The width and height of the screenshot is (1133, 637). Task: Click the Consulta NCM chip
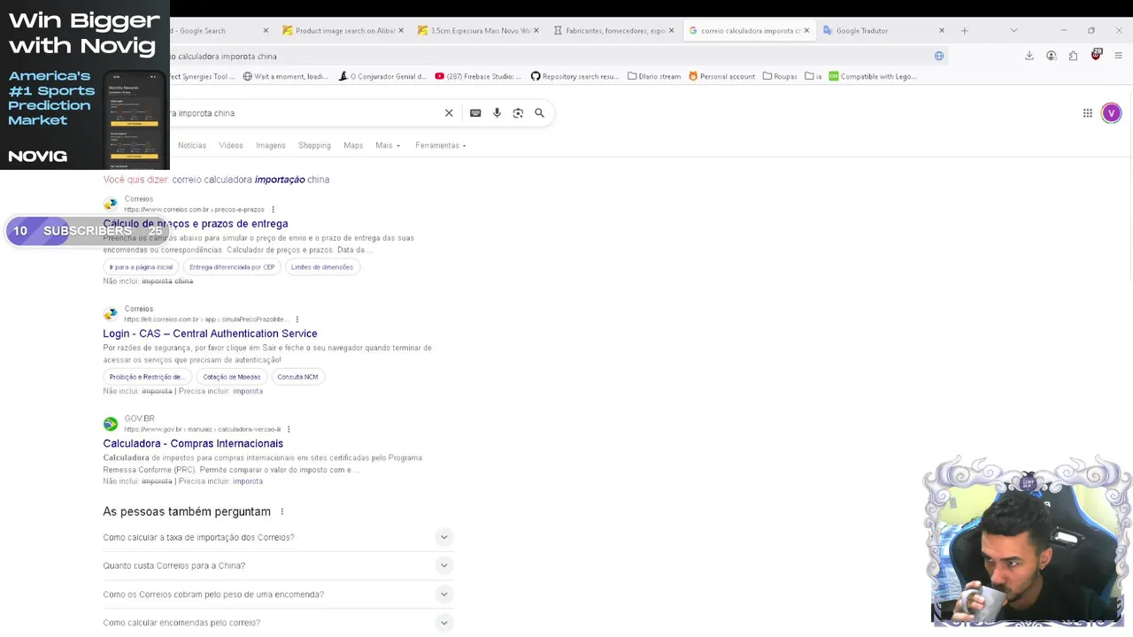click(x=297, y=377)
